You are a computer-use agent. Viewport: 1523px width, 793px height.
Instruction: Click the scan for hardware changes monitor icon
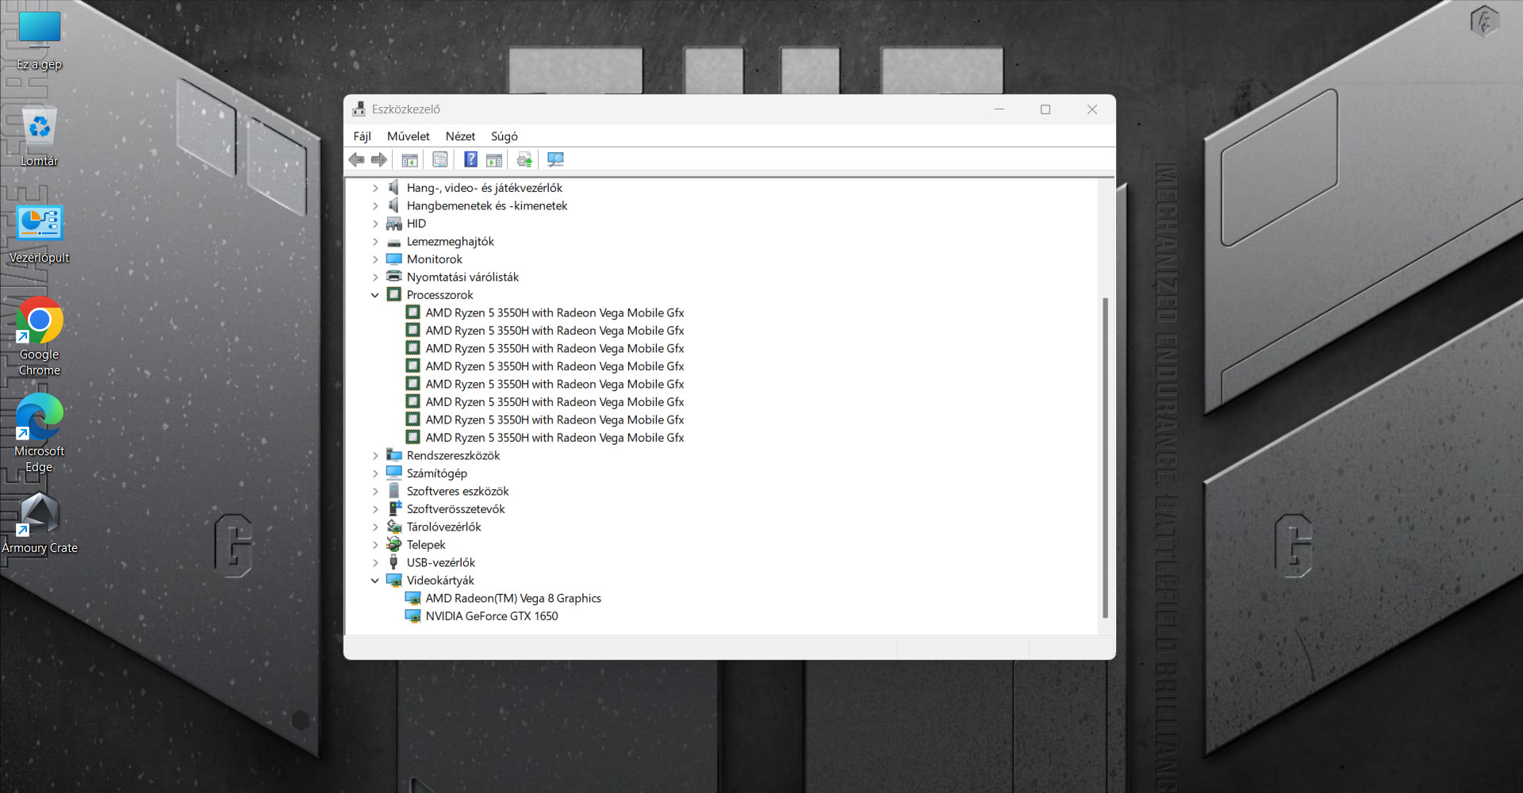[x=555, y=160]
